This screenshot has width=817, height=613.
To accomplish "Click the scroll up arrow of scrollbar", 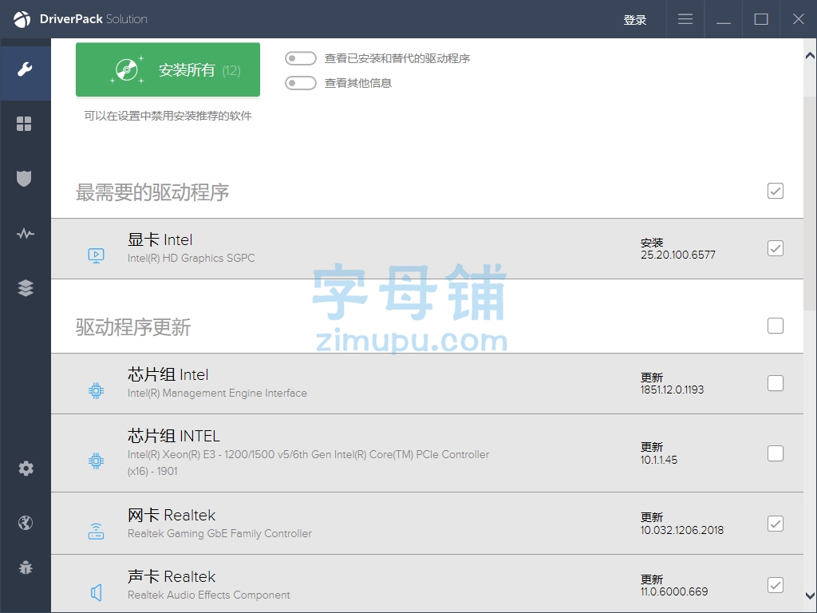I will tap(810, 55).
